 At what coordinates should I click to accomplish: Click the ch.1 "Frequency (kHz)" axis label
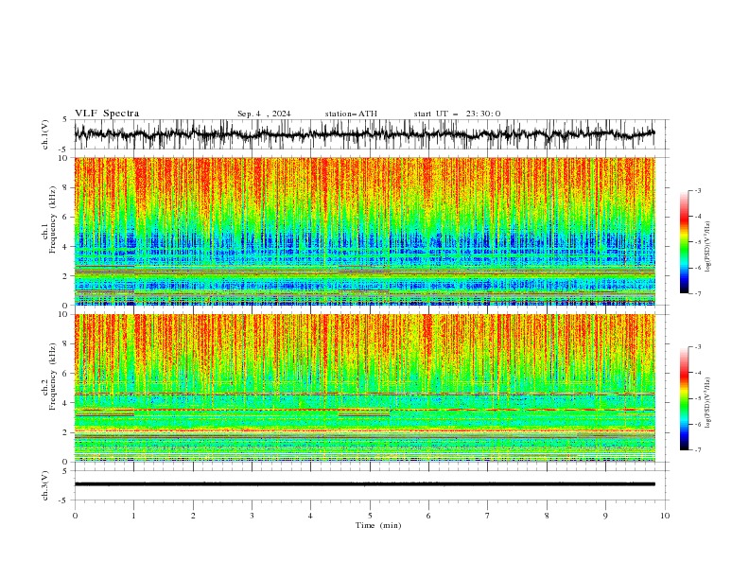(53, 219)
